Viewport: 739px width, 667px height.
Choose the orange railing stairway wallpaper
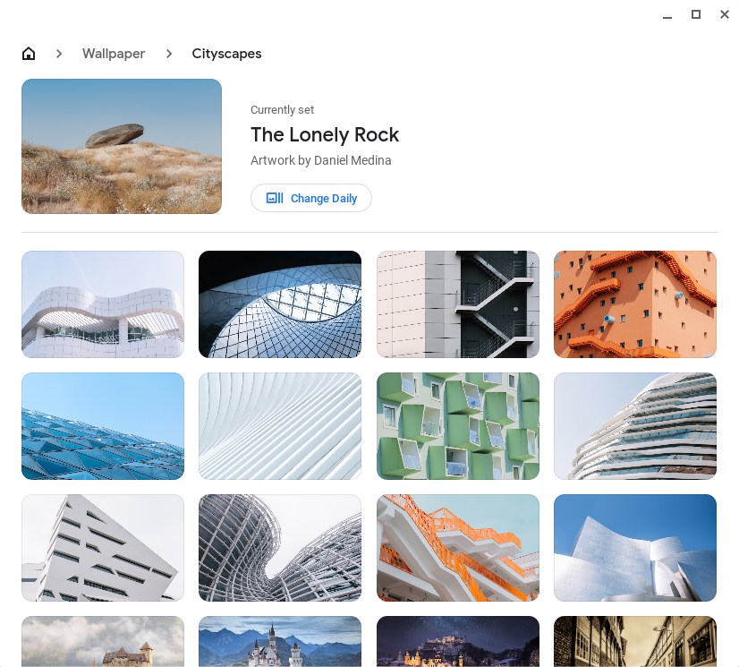pos(458,548)
